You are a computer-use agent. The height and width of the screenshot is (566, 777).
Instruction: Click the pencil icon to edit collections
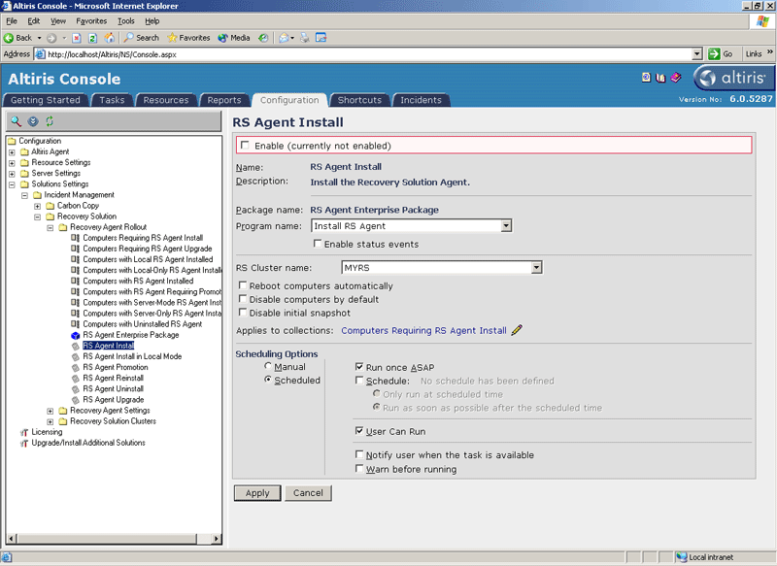[x=517, y=330]
